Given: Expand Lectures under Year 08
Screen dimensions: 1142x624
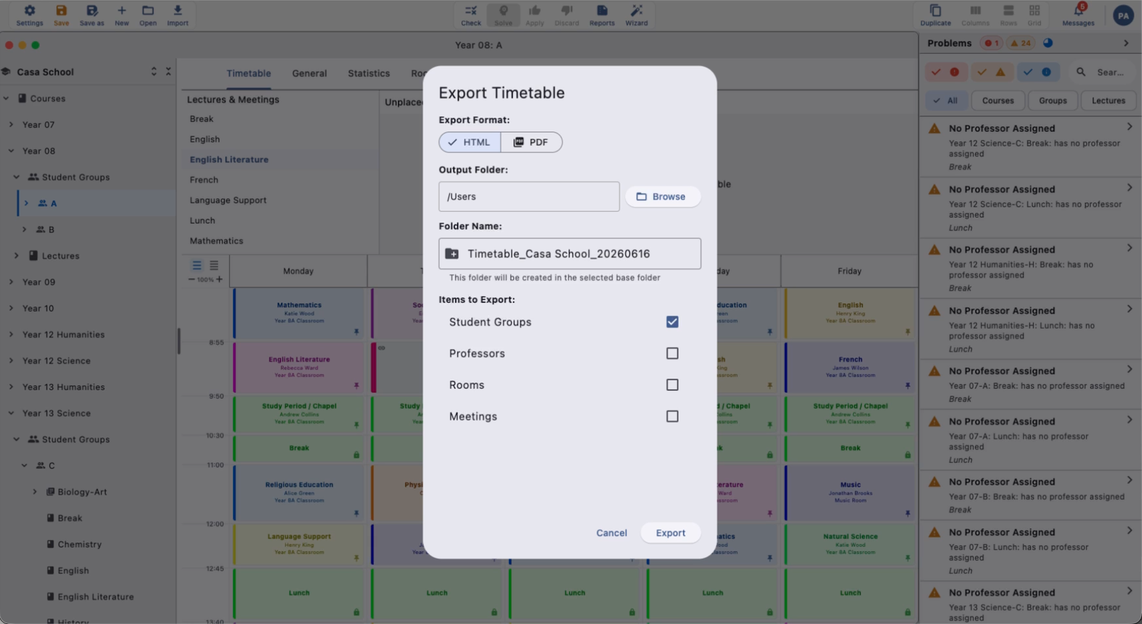Looking at the screenshot, I should click(x=16, y=256).
